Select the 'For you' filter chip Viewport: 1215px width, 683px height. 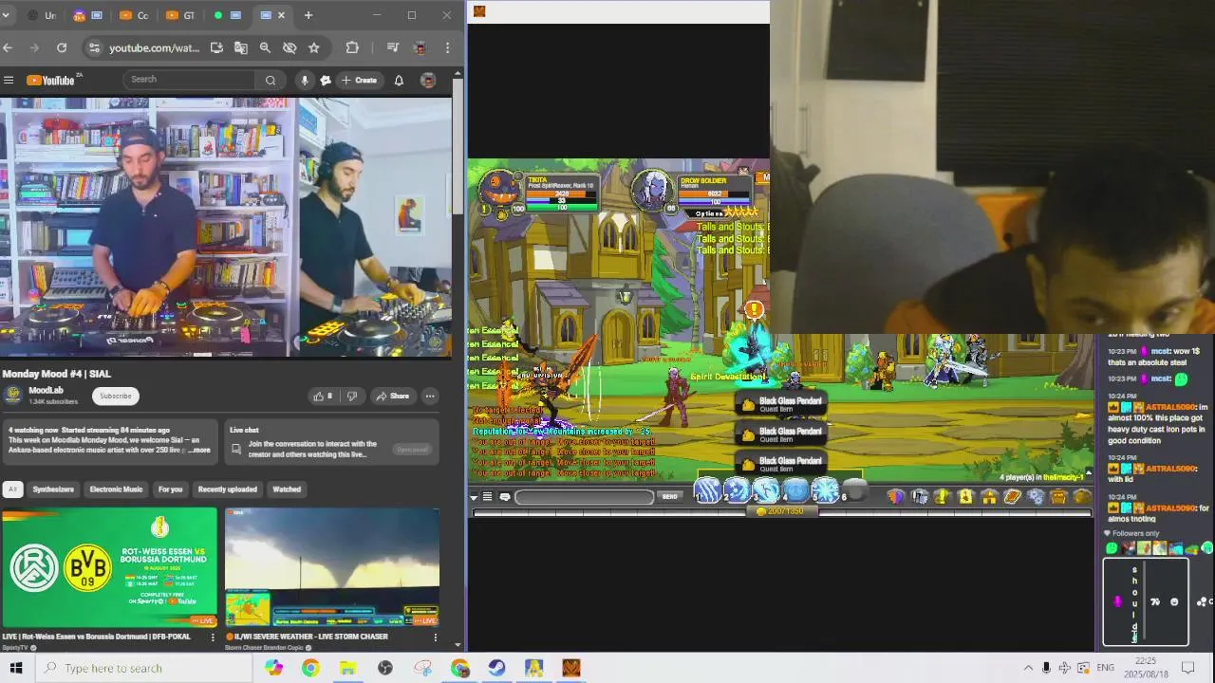[170, 489]
